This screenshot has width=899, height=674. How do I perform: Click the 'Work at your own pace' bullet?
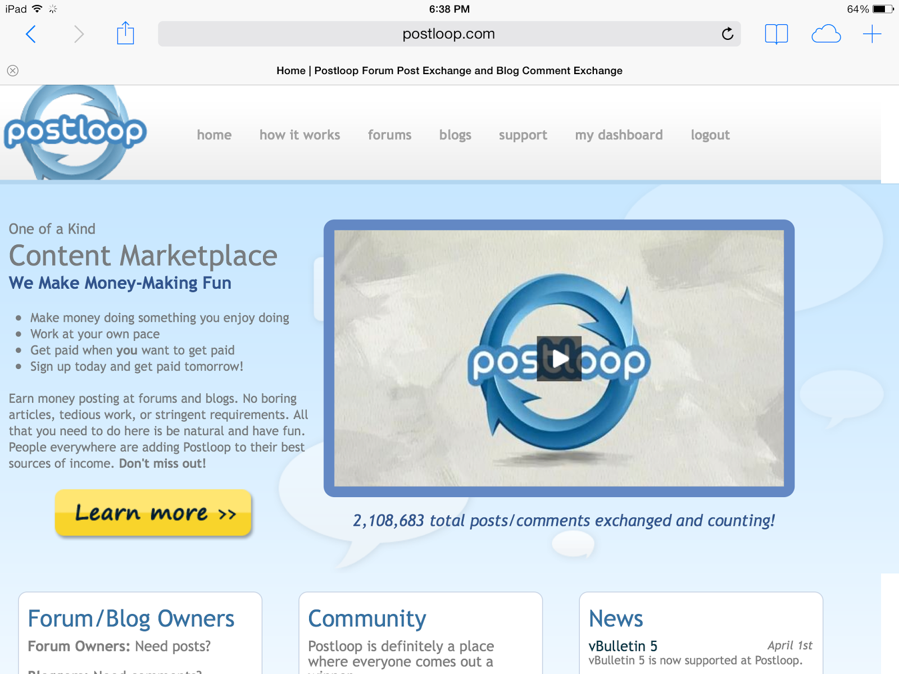95,334
